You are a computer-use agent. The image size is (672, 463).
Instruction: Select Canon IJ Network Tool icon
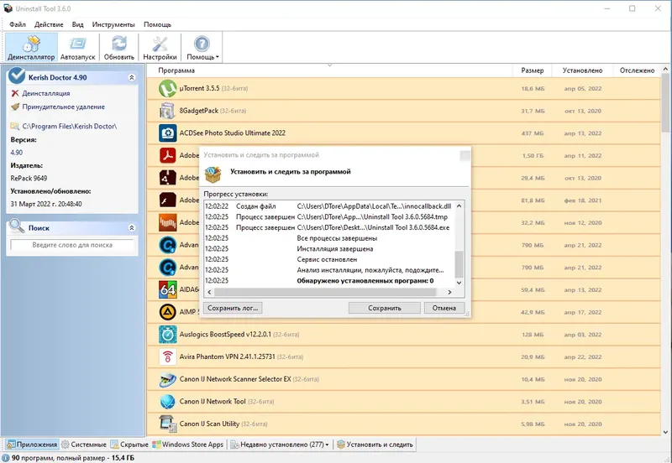click(x=167, y=402)
